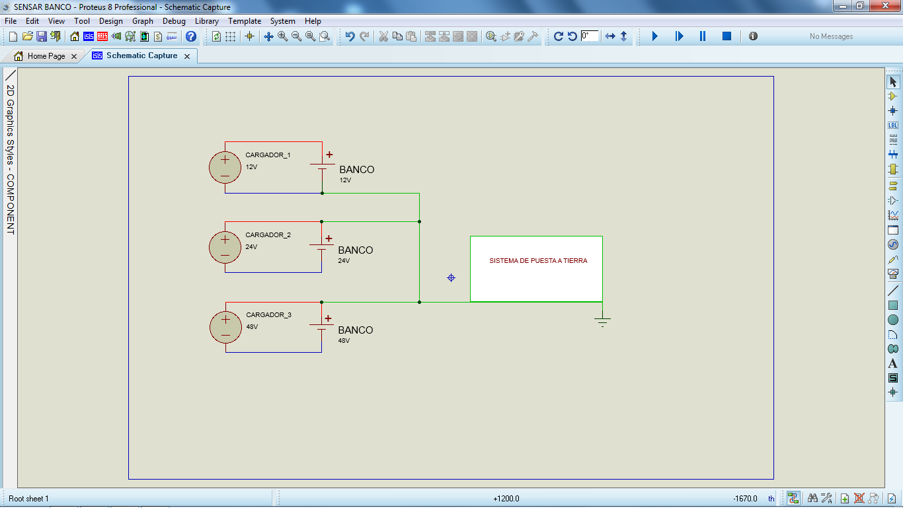Zoom out of the schematic
This screenshot has width=903, height=508.
[296, 36]
